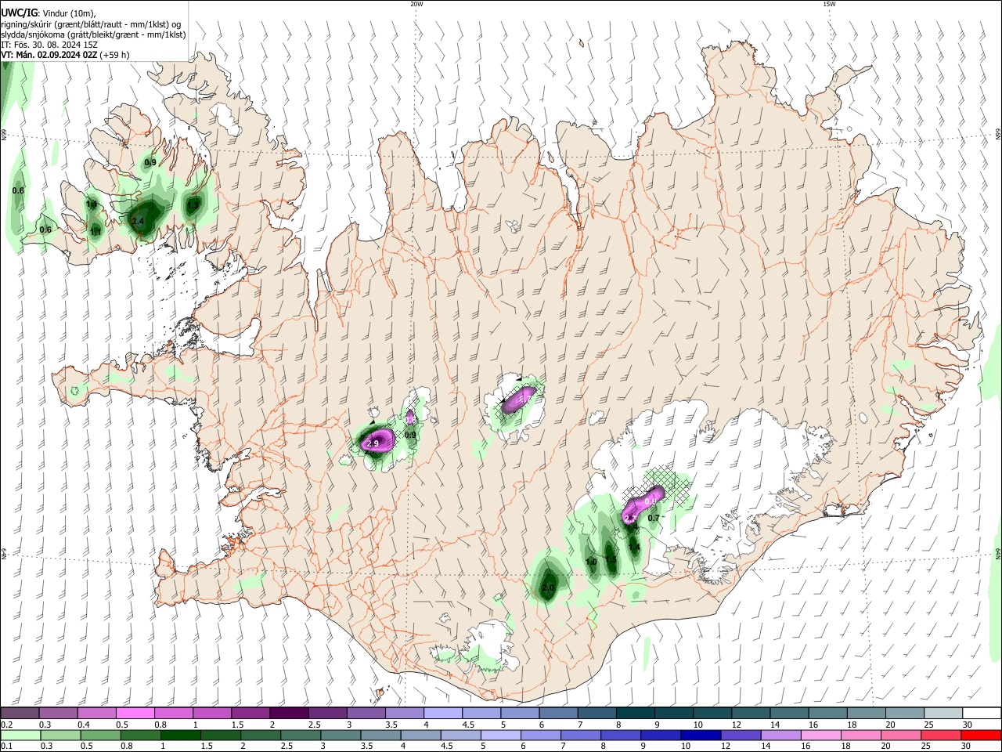Click the 2.9 value on the purple snow patch

coord(373,444)
